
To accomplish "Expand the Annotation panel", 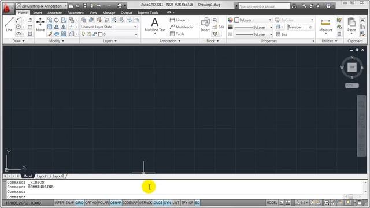I will [x=170, y=41].
